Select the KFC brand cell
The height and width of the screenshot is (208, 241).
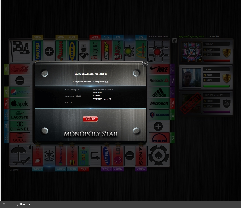click(x=118, y=51)
